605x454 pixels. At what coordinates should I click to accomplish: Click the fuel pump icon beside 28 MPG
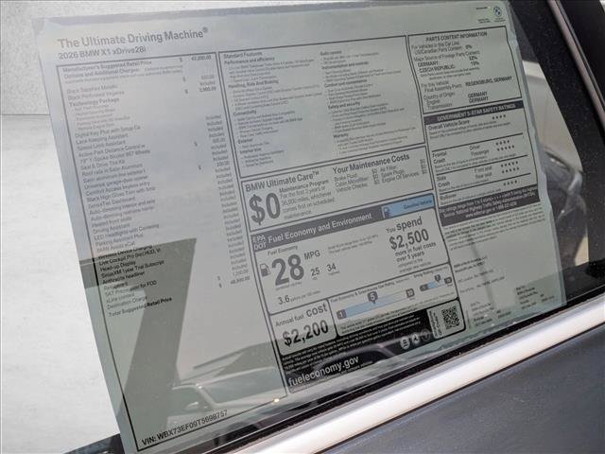[265, 270]
